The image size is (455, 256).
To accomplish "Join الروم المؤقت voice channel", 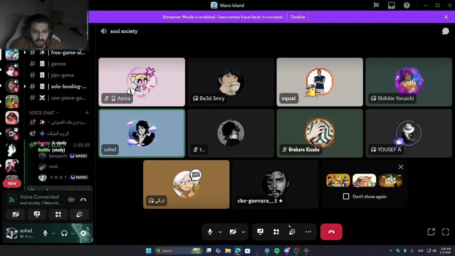I will pos(59,134).
